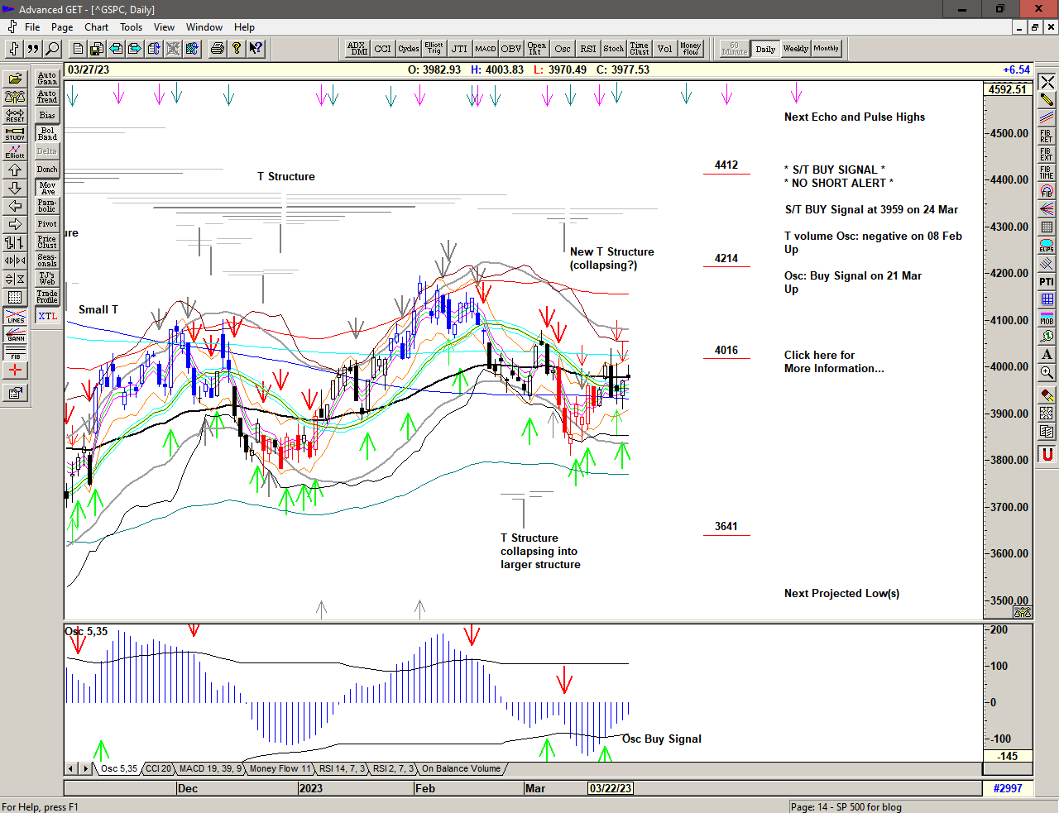Disable the XTL indicator toggle
Screen dimensions: 1059x813
point(47,316)
